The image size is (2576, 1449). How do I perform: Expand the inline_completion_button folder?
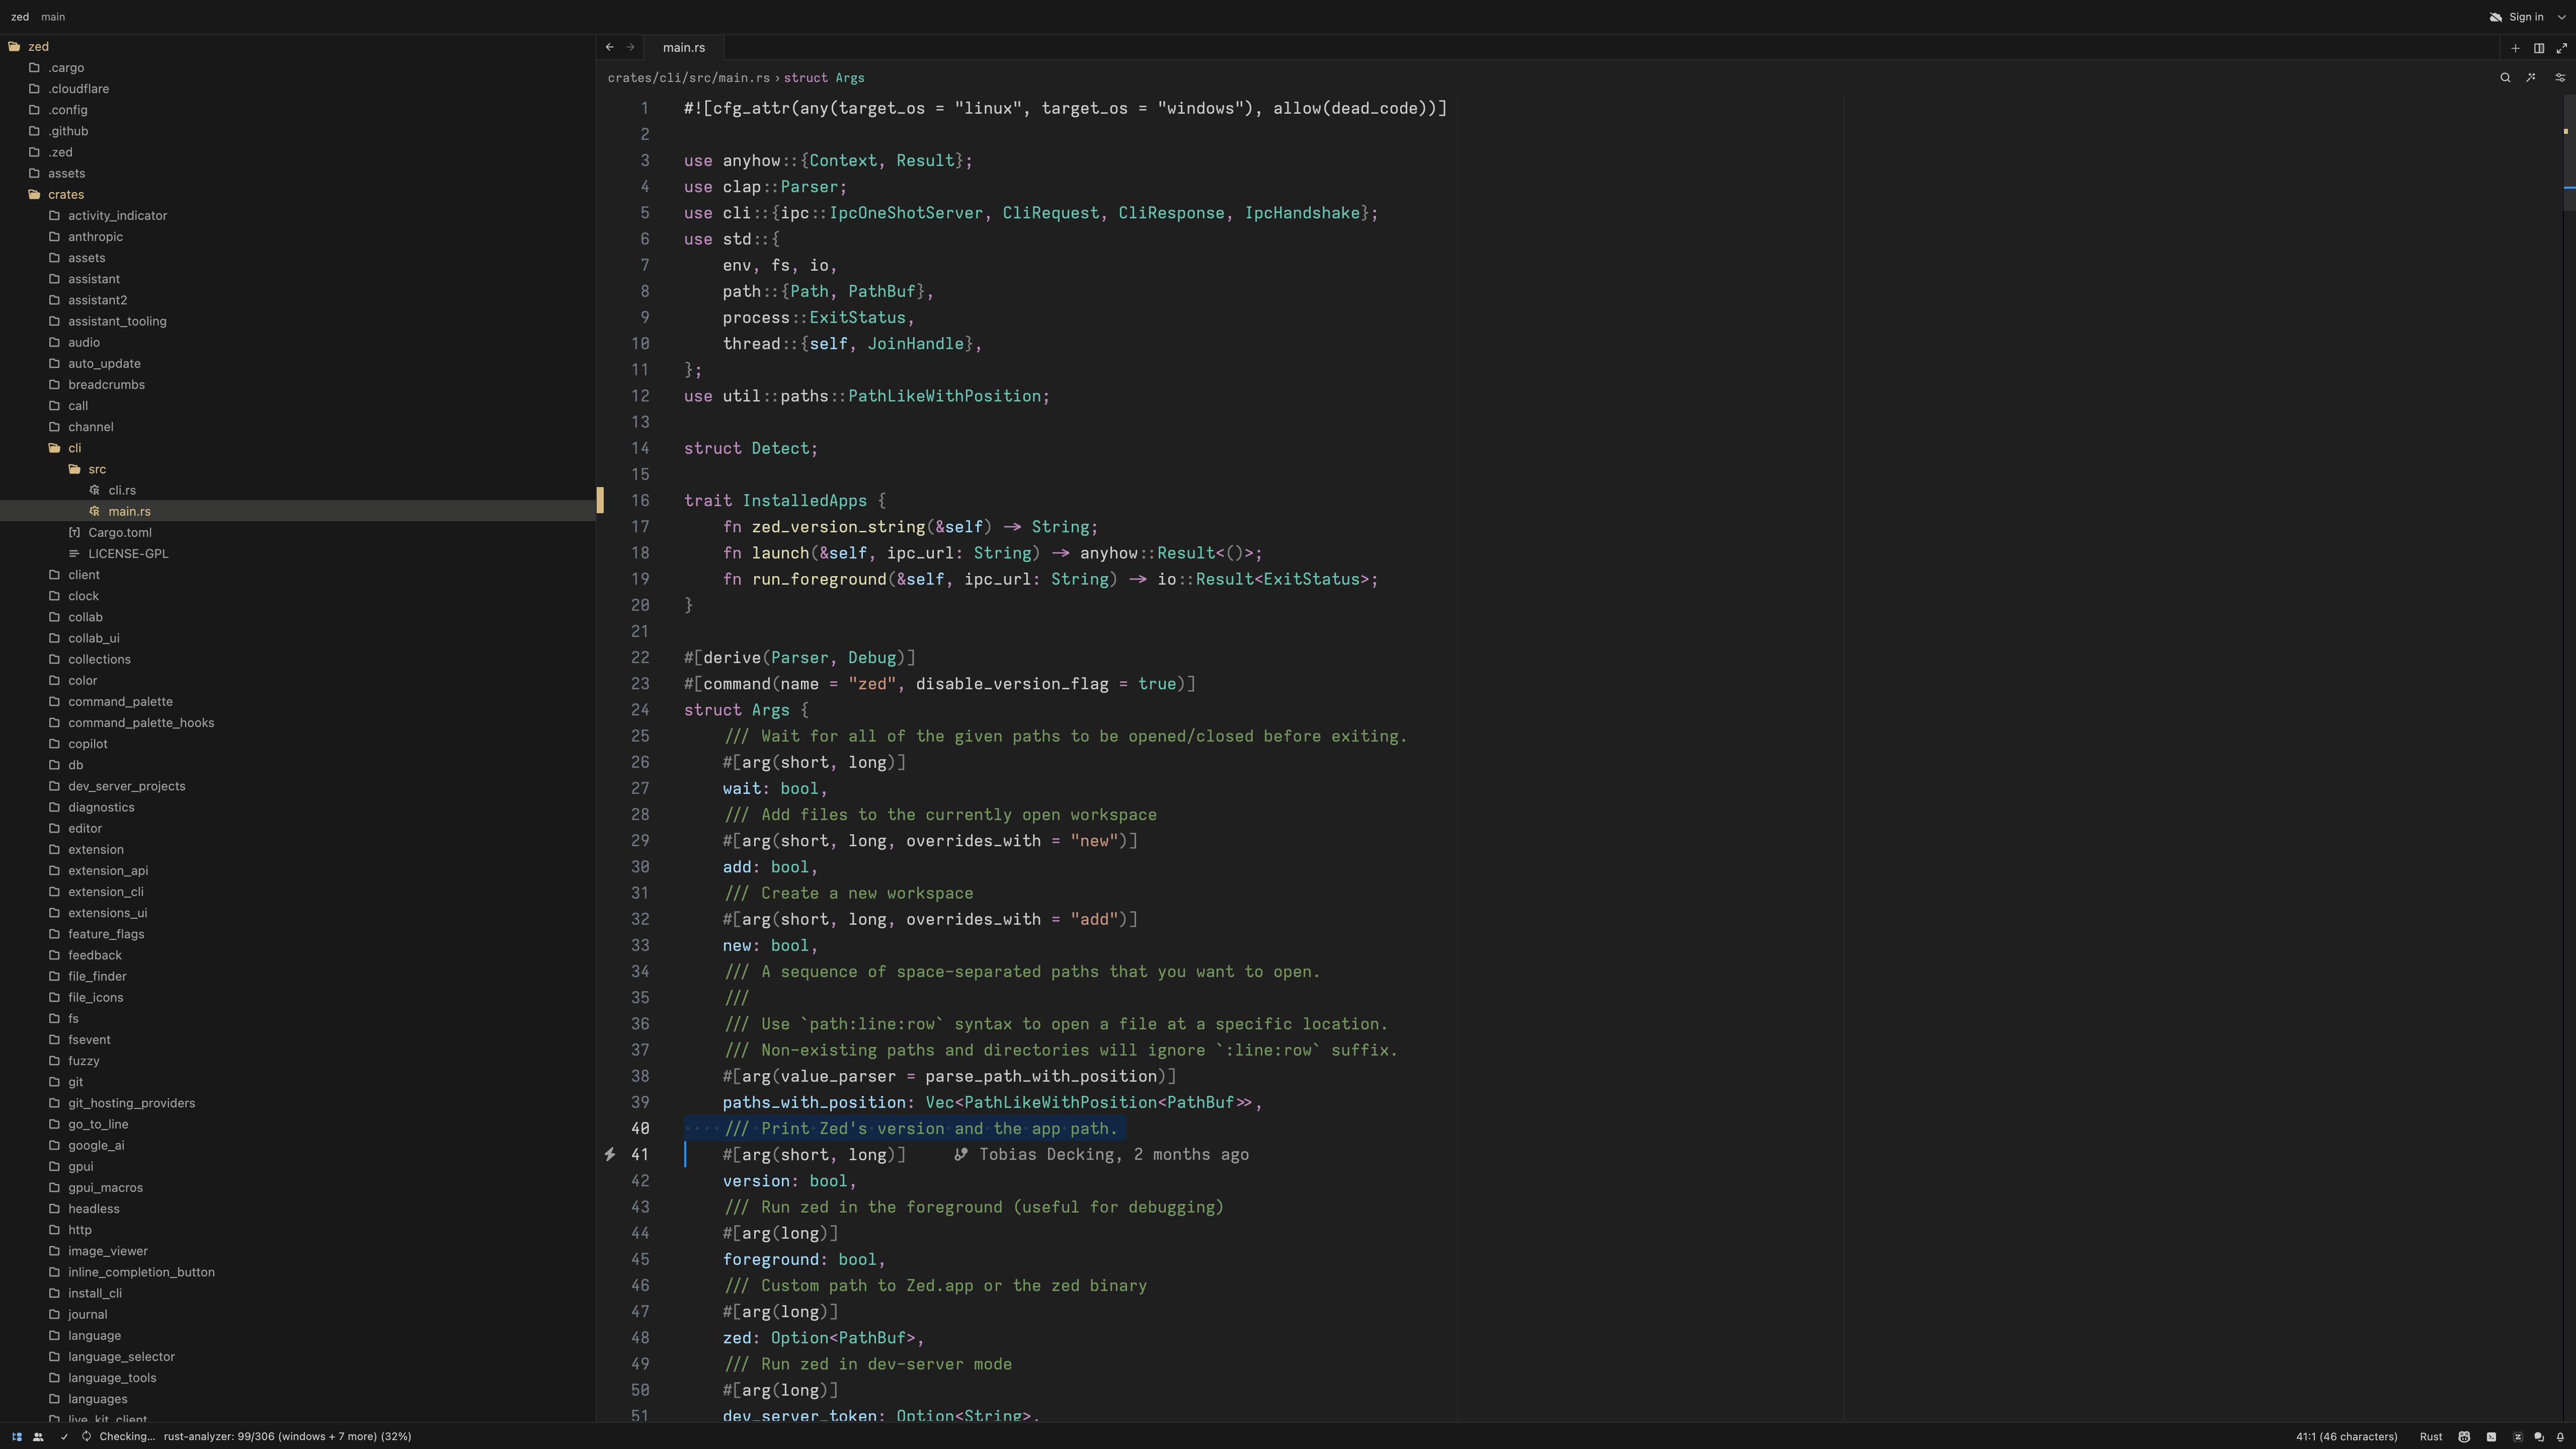click(298, 1272)
